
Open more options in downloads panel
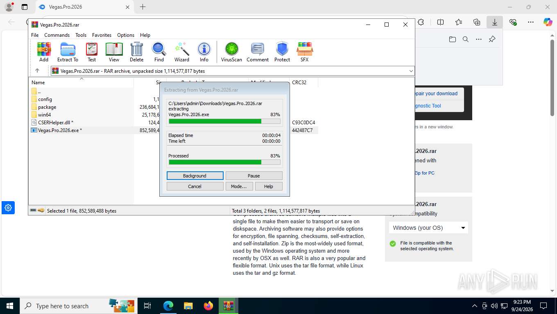tap(479, 39)
